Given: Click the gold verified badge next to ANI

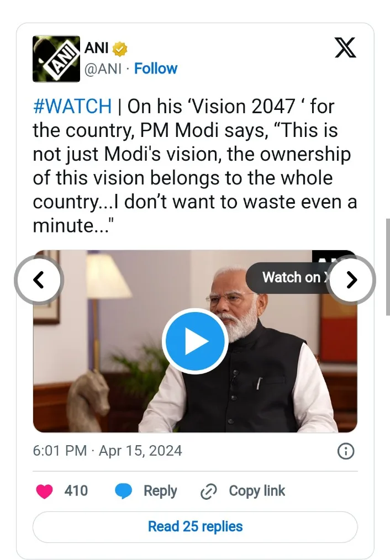Looking at the screenshot, I should tap(120, 49).
